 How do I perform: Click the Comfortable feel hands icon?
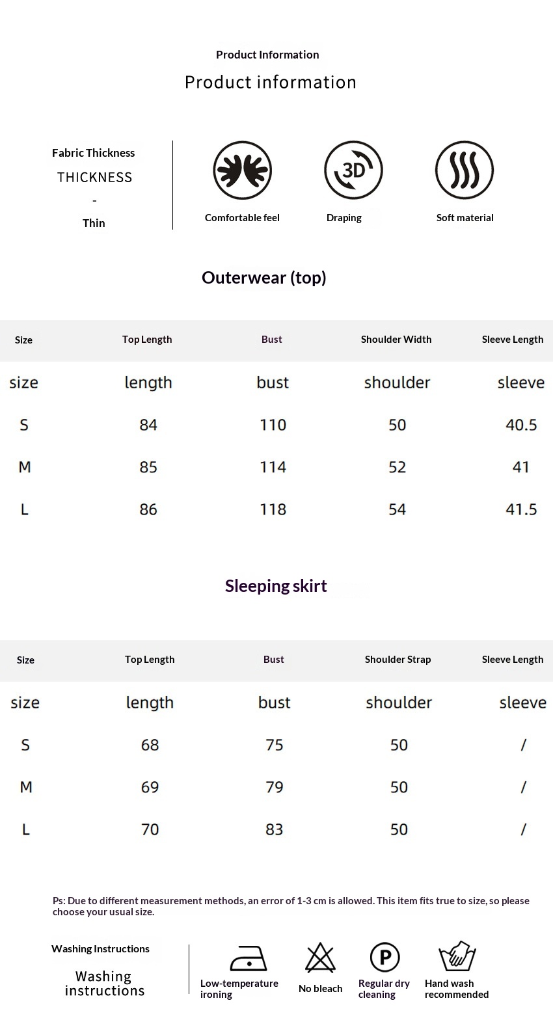click(242, 170)
